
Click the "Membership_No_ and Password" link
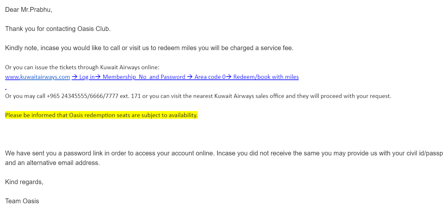[x=144, y=77]
